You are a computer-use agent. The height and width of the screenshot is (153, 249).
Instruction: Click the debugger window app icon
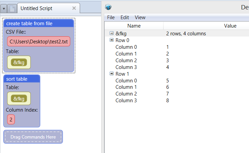coord(108,7)
